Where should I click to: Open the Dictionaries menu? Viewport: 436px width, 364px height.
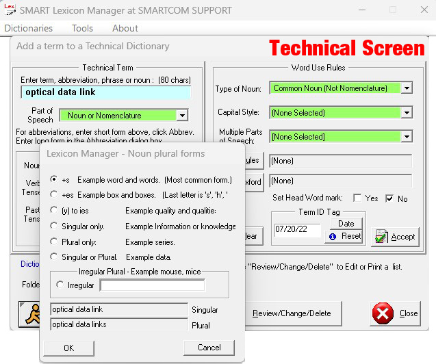coord(28,28)
